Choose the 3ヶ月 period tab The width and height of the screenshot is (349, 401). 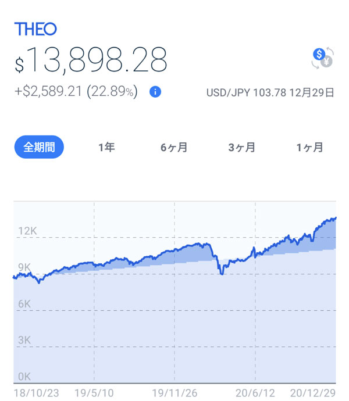tap(241, 148)
